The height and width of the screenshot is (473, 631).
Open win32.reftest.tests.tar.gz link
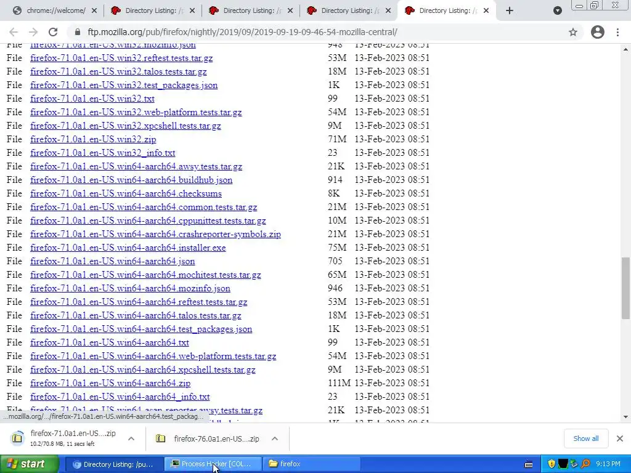pyautogui.click(x=121, y=58)
